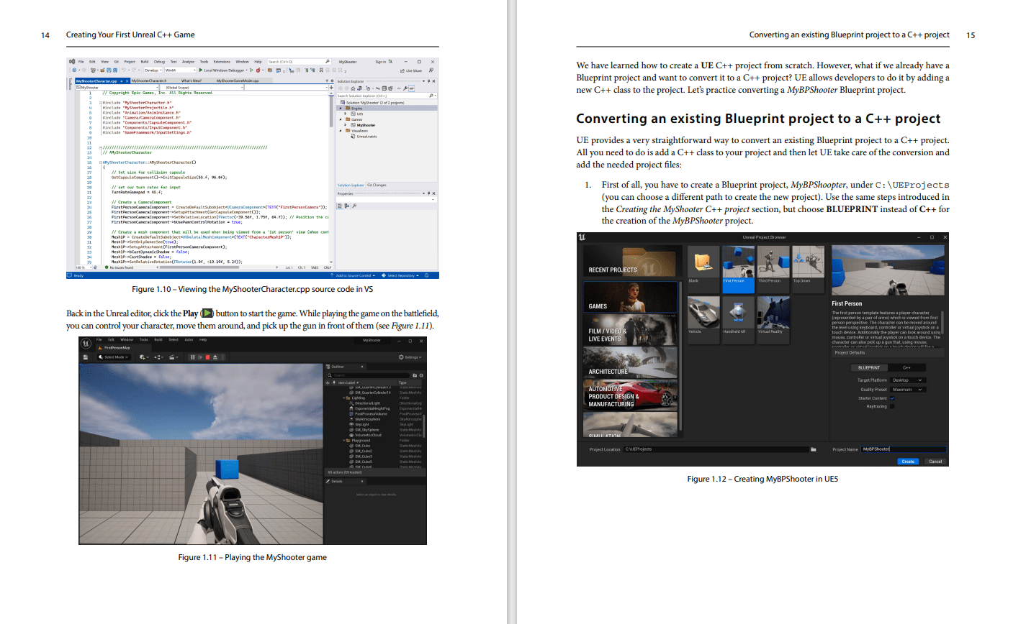Viewport: 1026px width, 624px height.
Task: Open the Build menu in Visual Studio
Action: click(145, 62)
